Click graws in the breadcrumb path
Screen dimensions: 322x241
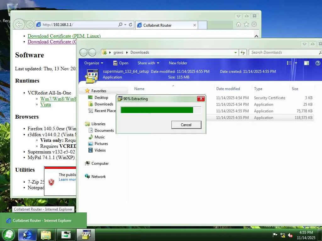click(x=119, y=52)
